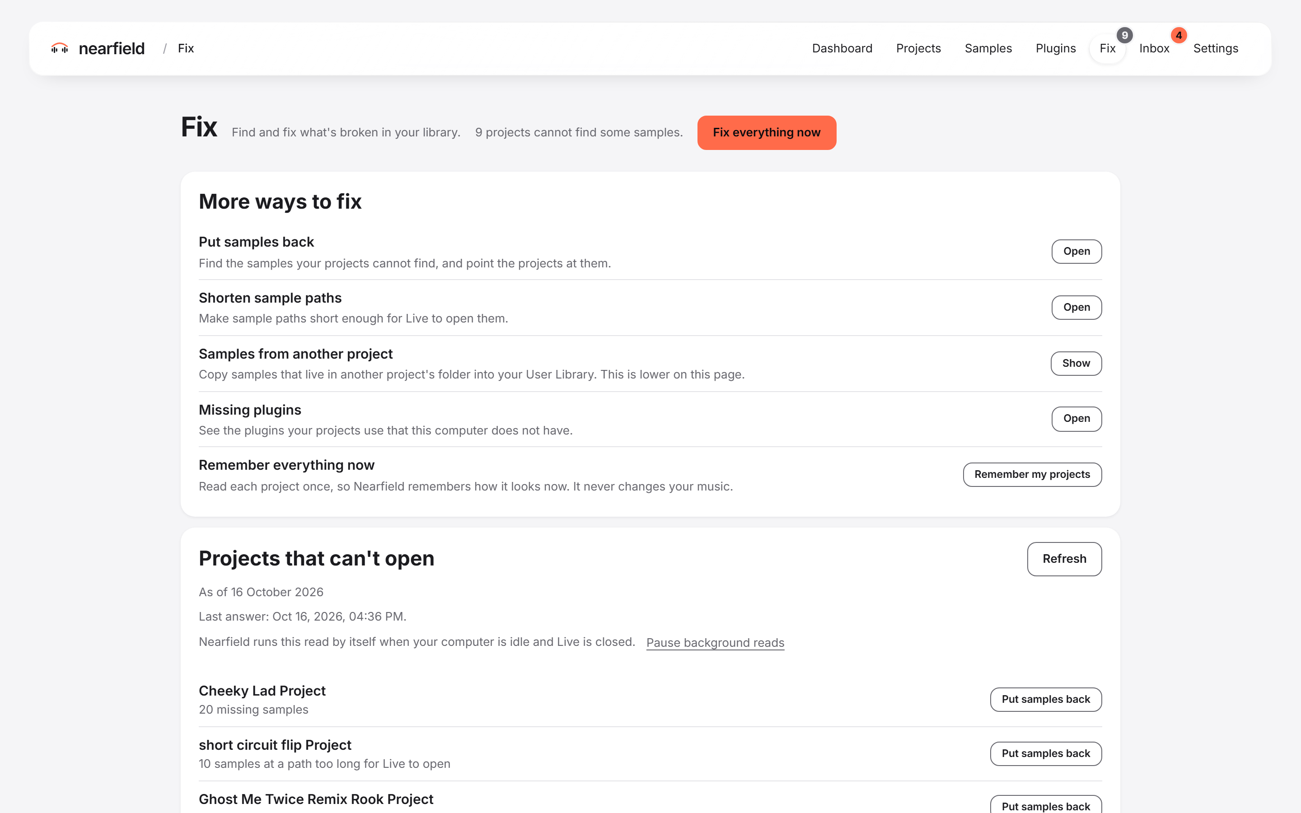Click the 'Put samples back' row heading
The image size is (1301, 813).
(x=256, y=242)
